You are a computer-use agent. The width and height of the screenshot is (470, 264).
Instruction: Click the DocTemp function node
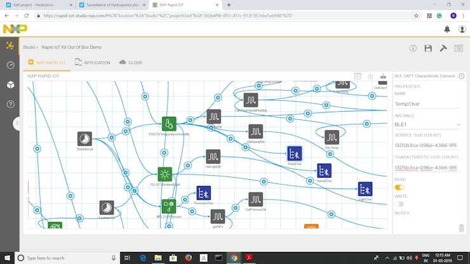click(x=332, y=137)
